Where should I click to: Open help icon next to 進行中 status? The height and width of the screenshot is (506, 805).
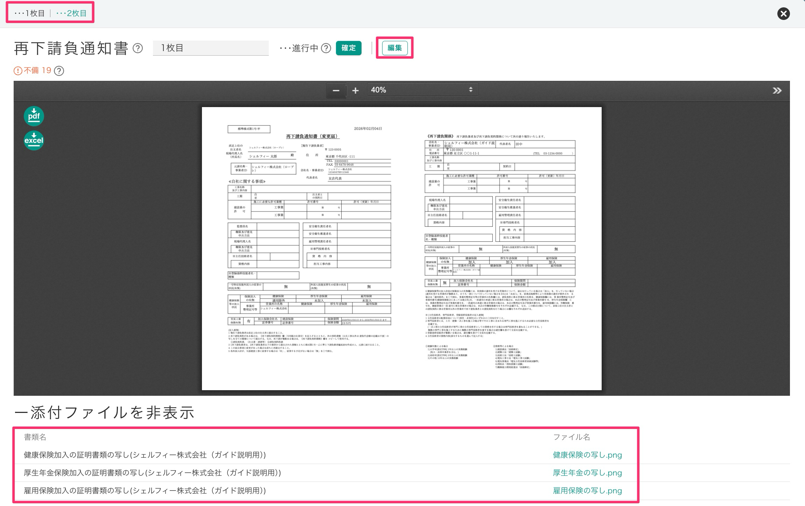(x=326, y=48)
